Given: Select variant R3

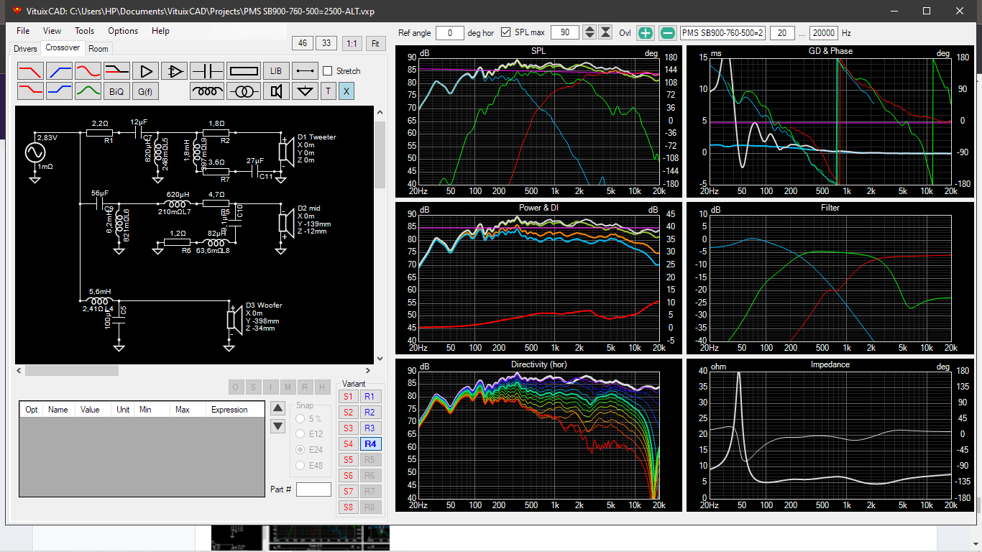Looking at the screenshot, I should coord(370,428).
